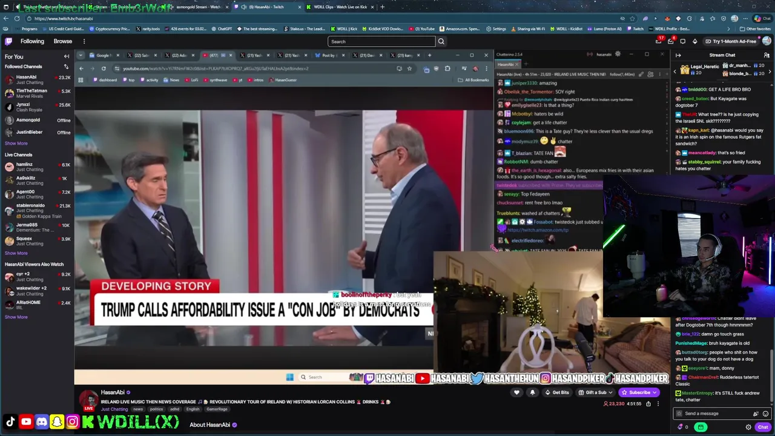Viewport: 775px width, 436px height.
Task: Open the Other favorites folder
Action: tap(754, 28)
